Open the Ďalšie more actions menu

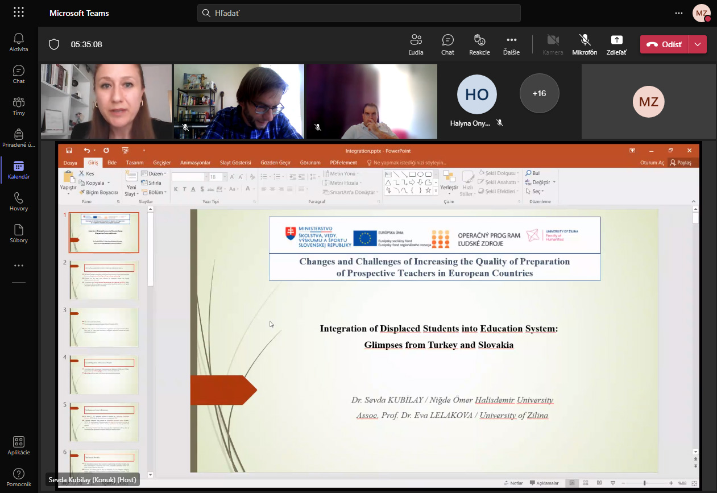[x=511, y=44]
